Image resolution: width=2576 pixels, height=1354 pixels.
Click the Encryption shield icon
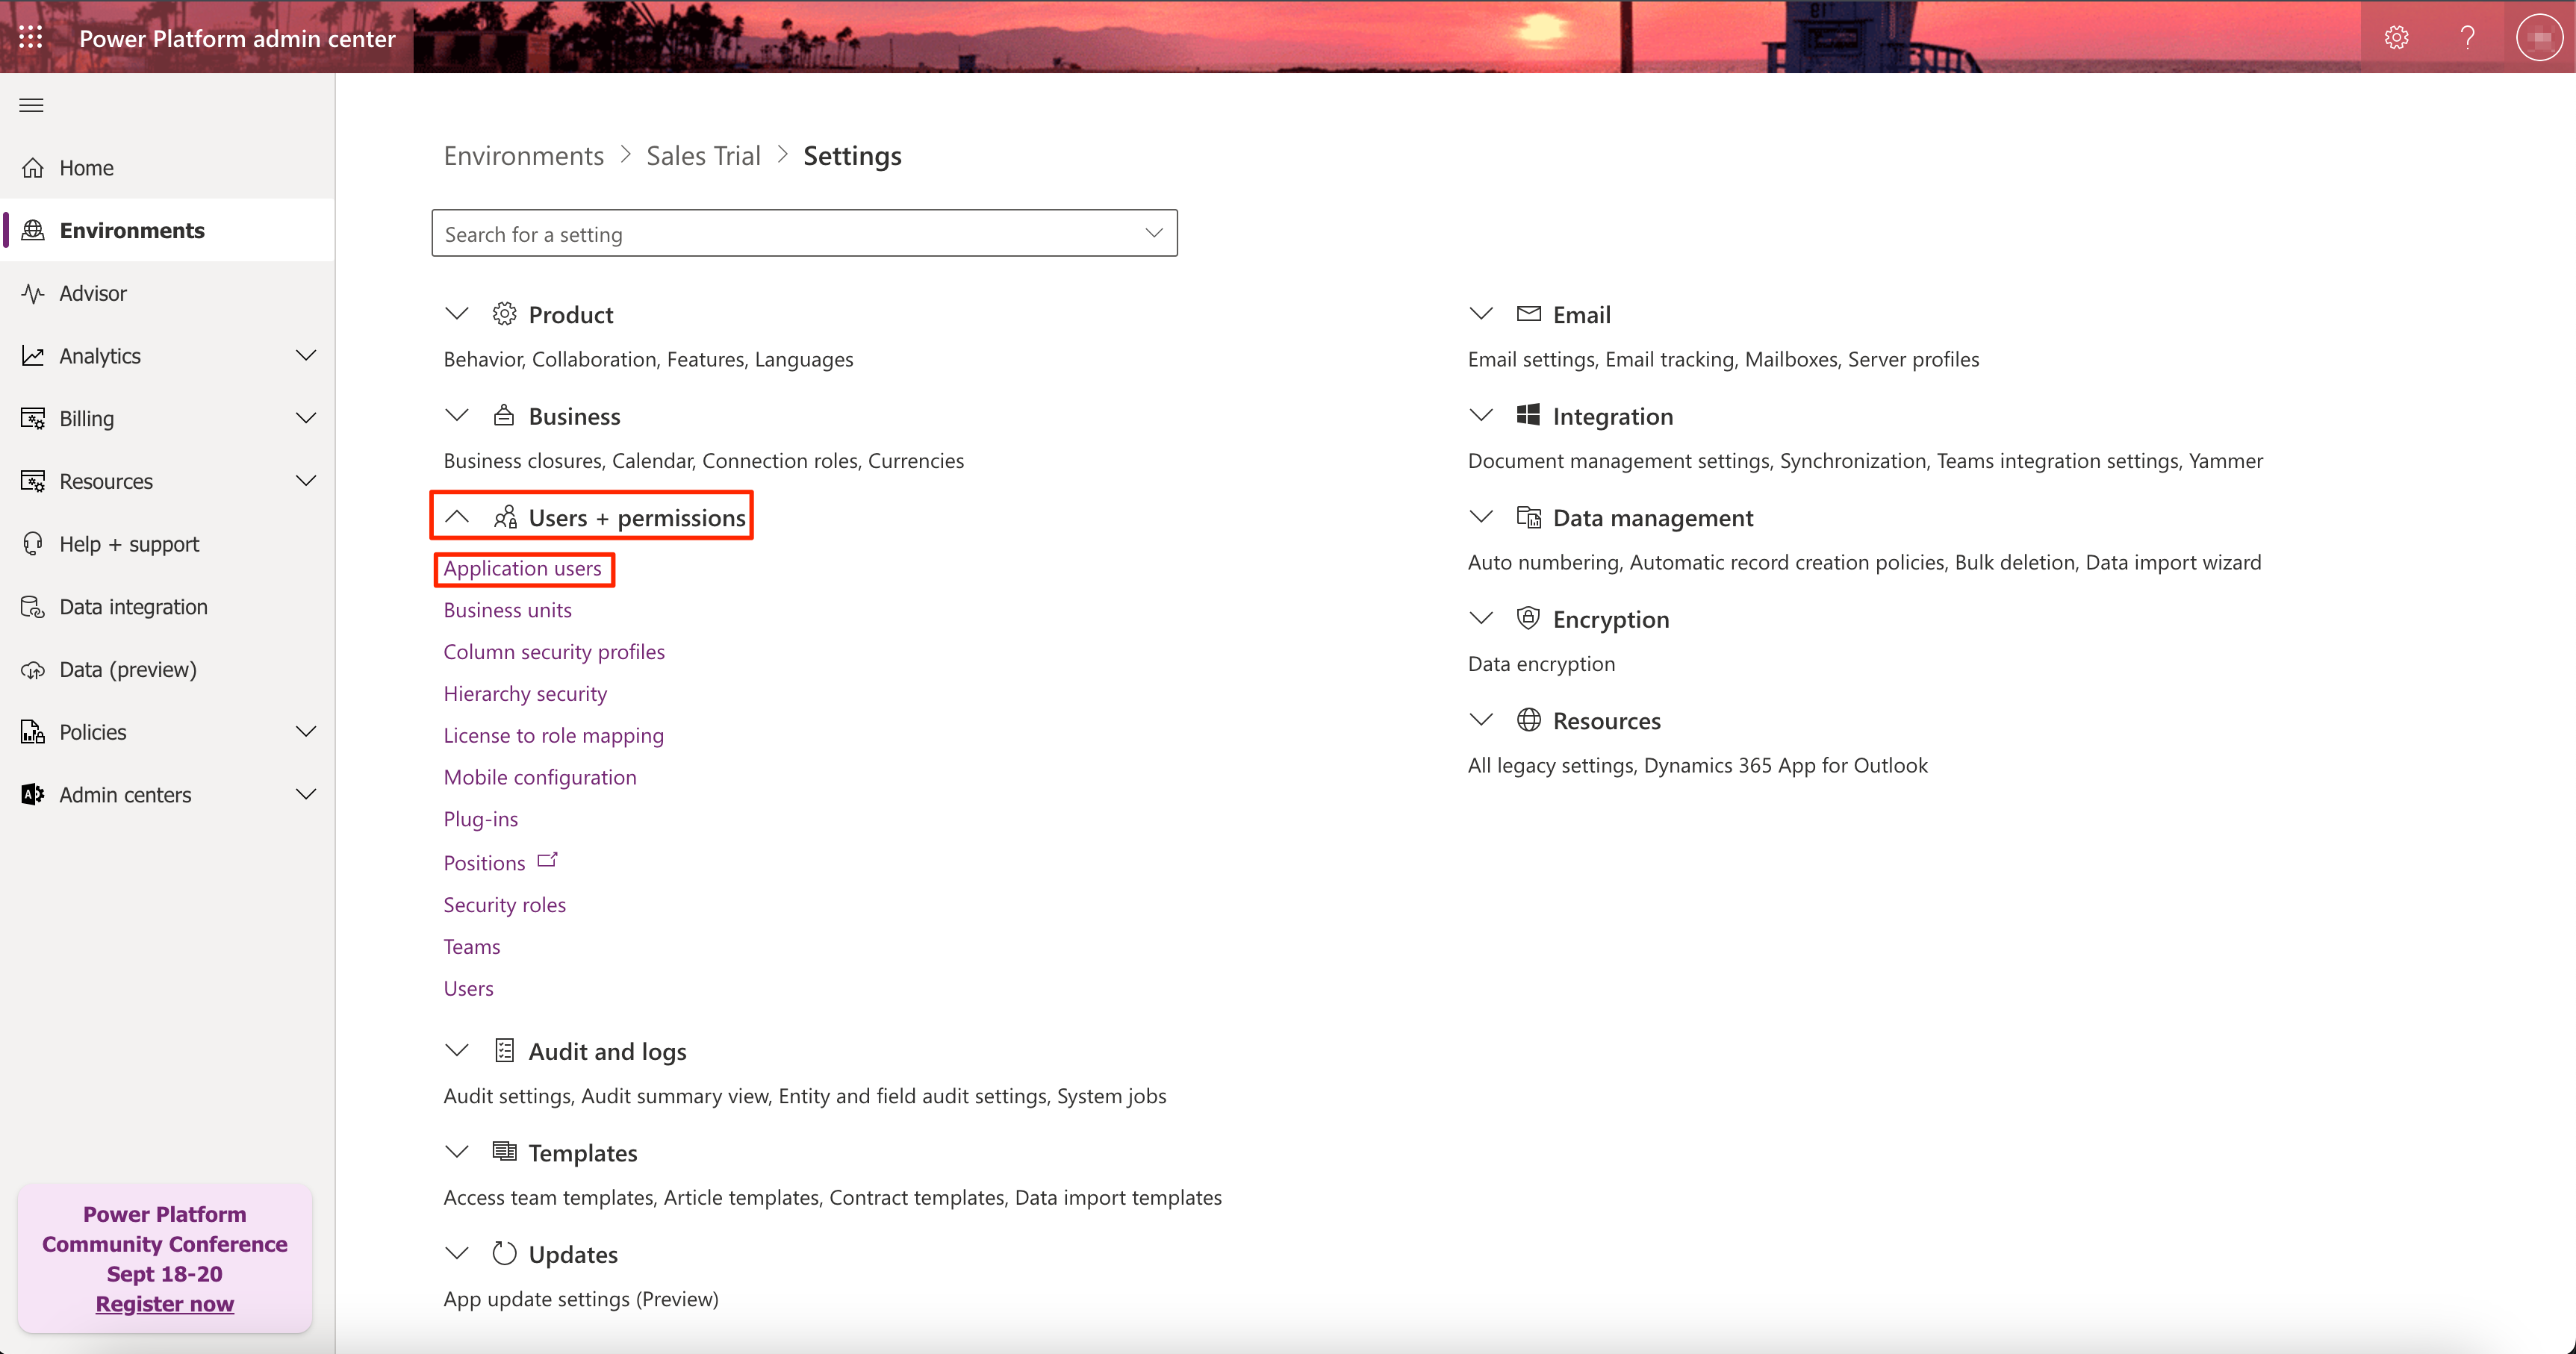coord(1528,618)
